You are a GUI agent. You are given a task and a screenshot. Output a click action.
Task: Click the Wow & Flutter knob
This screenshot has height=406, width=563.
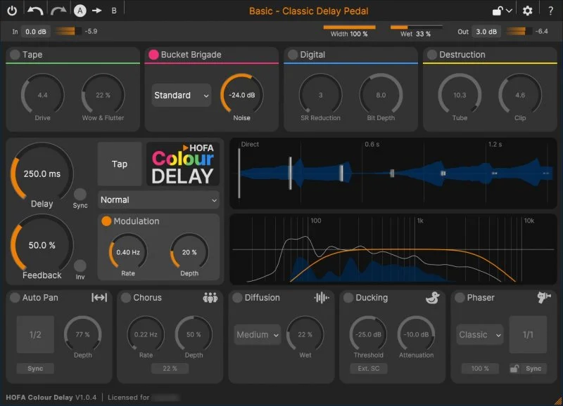click(103, 96)
